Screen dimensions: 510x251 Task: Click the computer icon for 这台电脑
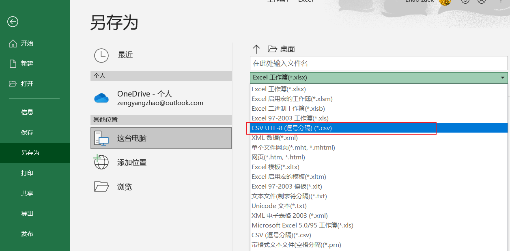click(x=101, y=138)
